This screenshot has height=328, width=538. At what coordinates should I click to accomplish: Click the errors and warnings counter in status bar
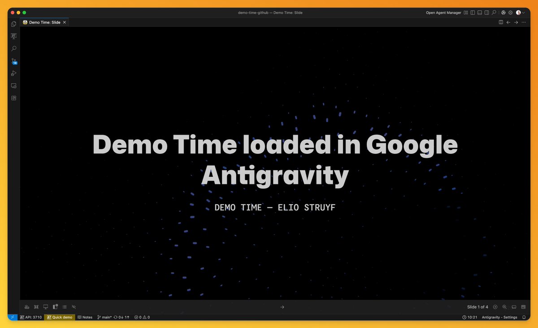141,317
